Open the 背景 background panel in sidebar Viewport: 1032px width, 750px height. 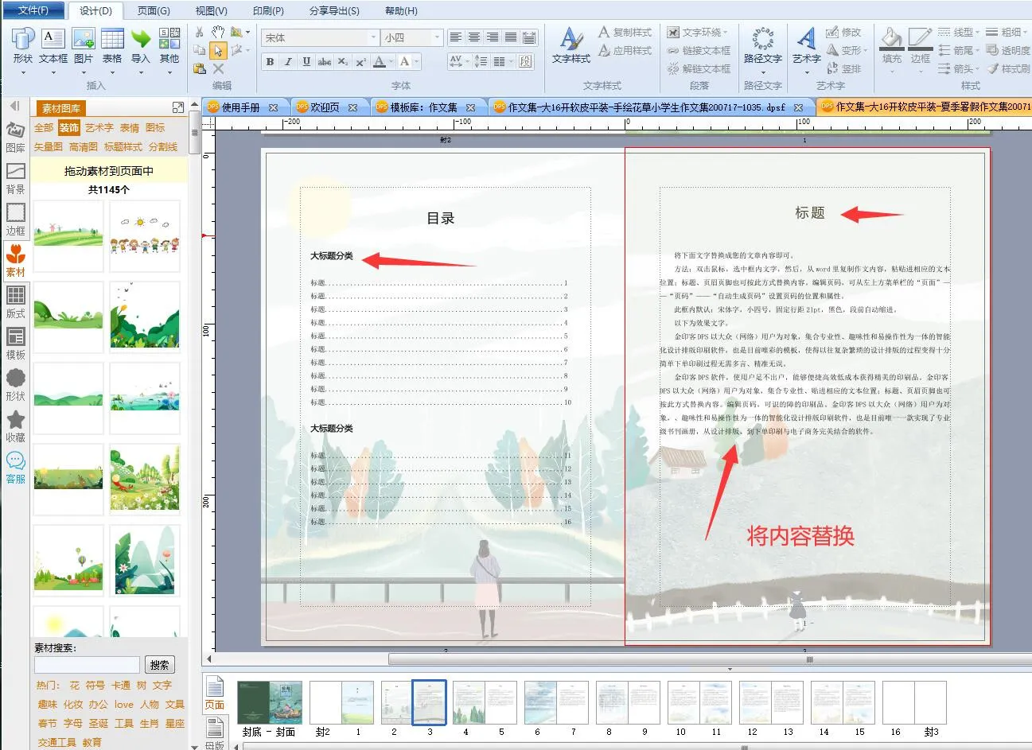pos(15,178)
